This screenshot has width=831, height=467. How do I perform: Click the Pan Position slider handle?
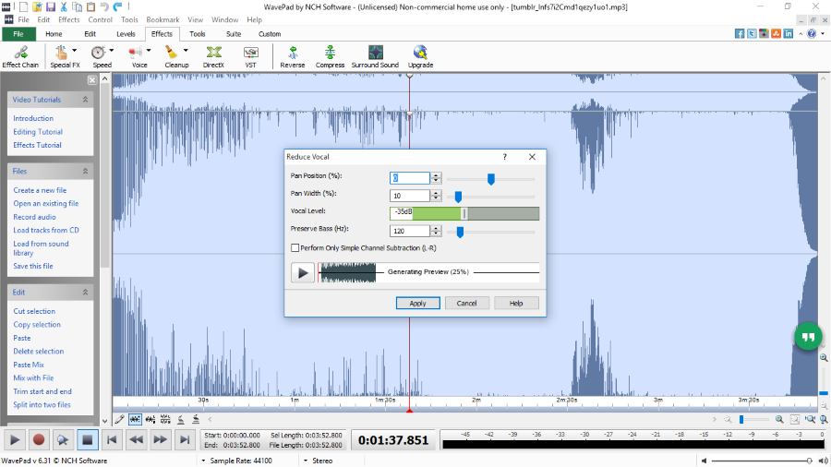pos(491,179)
